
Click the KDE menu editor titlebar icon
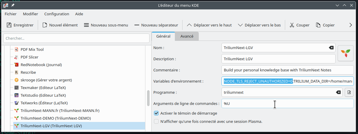point(5,5)
